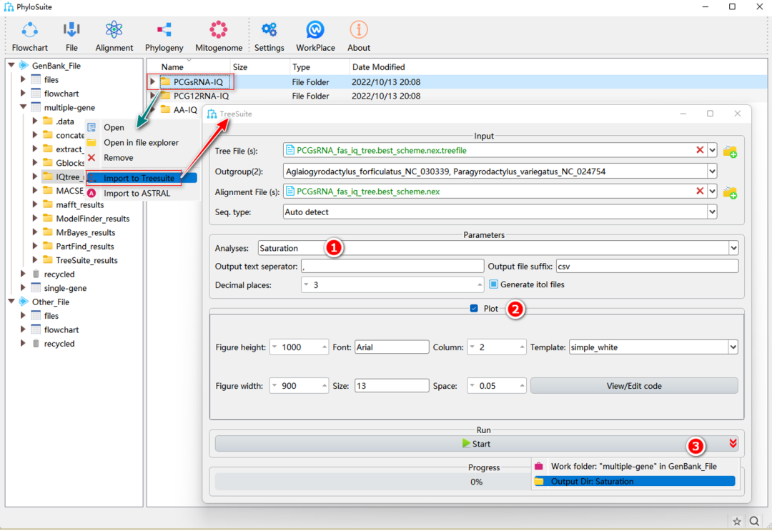Image resolution: width=772 pixels, height=531 pixels.
Task: Toggle the Plot checkbox
Action: [x=474, y=309]
